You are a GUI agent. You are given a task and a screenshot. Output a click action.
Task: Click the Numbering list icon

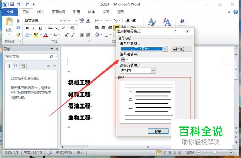(x=106, y=20)
